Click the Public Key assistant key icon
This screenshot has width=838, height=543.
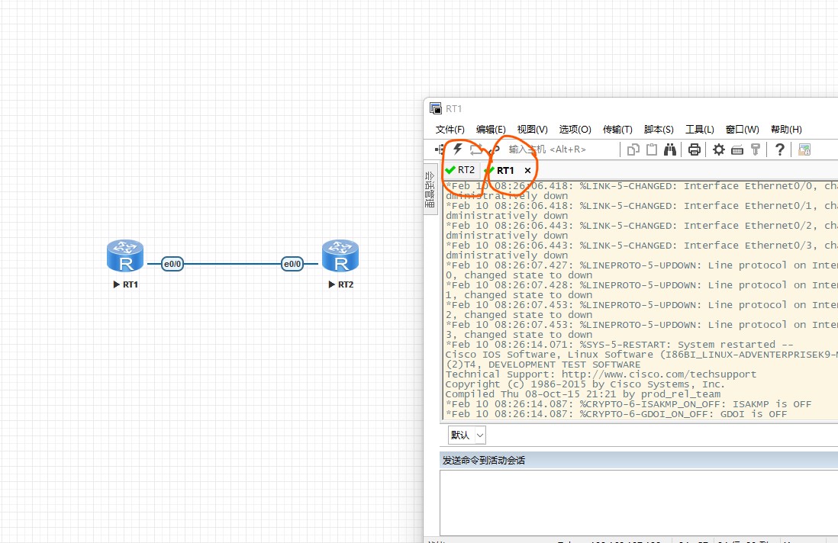[x=755, y=149]
